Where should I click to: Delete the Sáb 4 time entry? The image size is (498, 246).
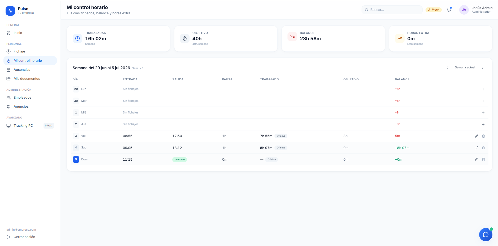(x=483, y=148)
